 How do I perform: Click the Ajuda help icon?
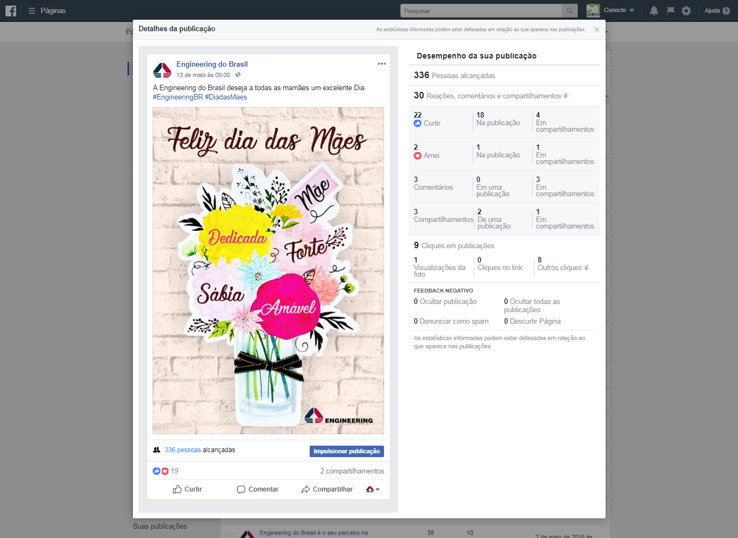[727, 10]
